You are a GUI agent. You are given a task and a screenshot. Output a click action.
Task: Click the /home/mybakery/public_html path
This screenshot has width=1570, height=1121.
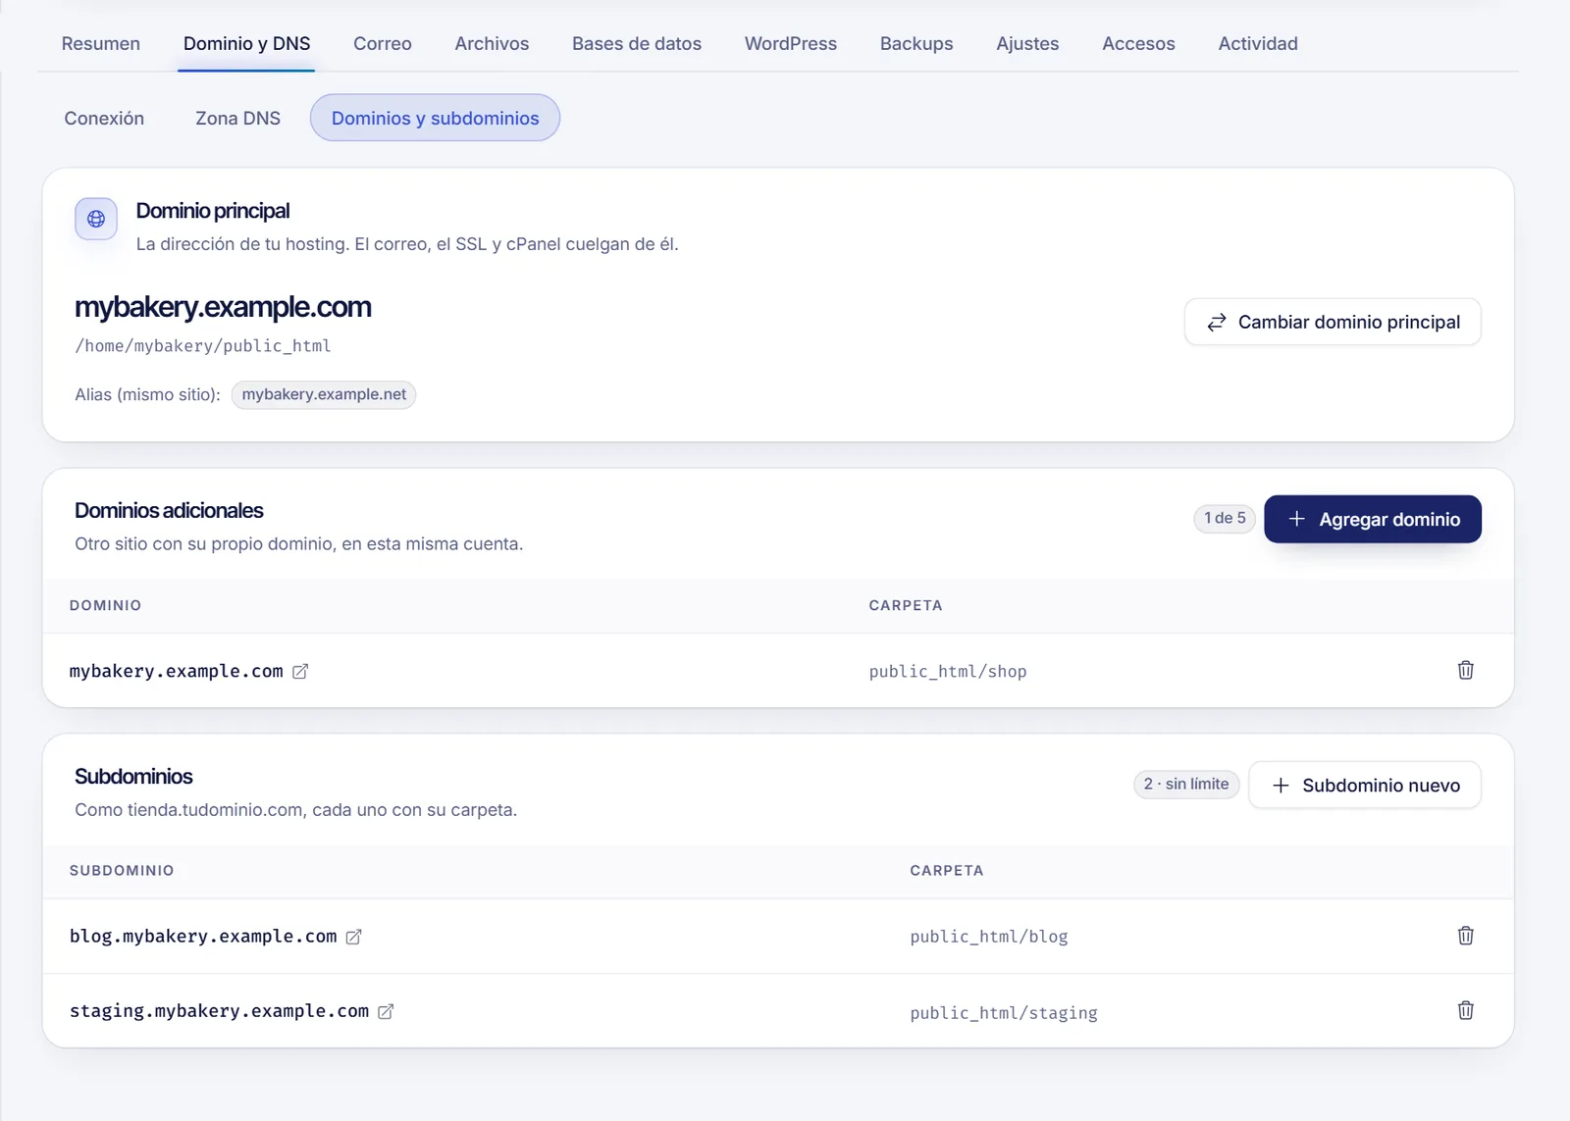coord(203,345)
